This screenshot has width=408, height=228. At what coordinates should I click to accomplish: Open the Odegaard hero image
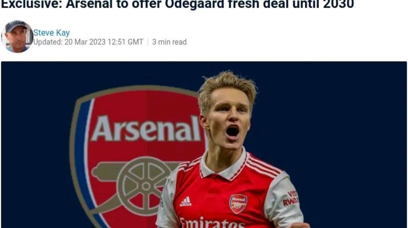click(204, 145)
